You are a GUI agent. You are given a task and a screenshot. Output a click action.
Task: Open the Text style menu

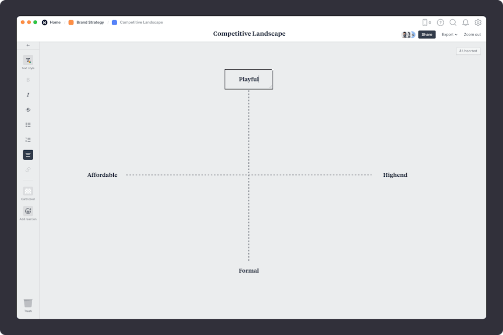click(x=28, y=61)
